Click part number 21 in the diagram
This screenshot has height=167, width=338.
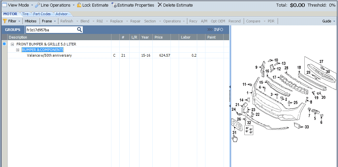coord(237,105)
